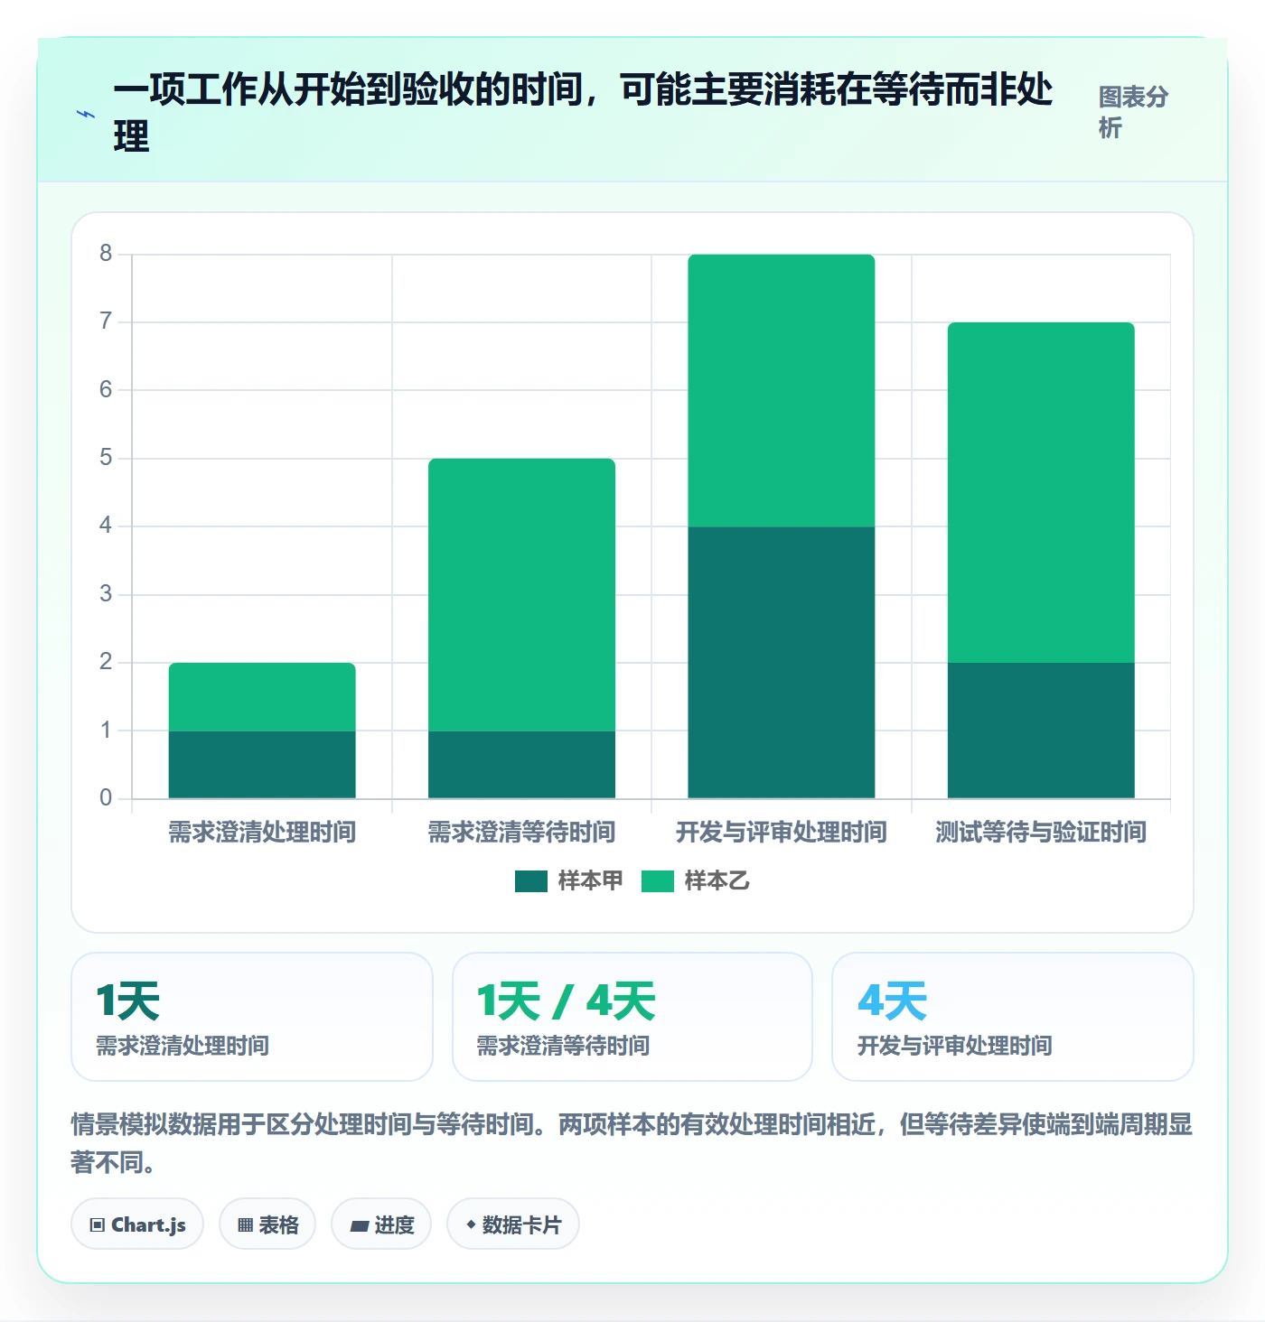Click the 需求澄清处理时间 x-axis label
The height and width of the screenshot is (1322, 1265).
262,832
